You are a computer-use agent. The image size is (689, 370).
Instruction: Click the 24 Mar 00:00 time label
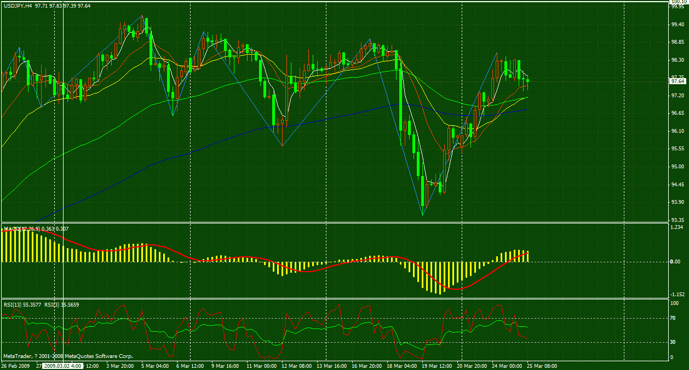click(x=507, y=366)
